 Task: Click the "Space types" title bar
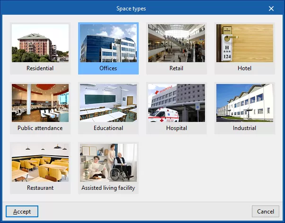pos(131,9)
